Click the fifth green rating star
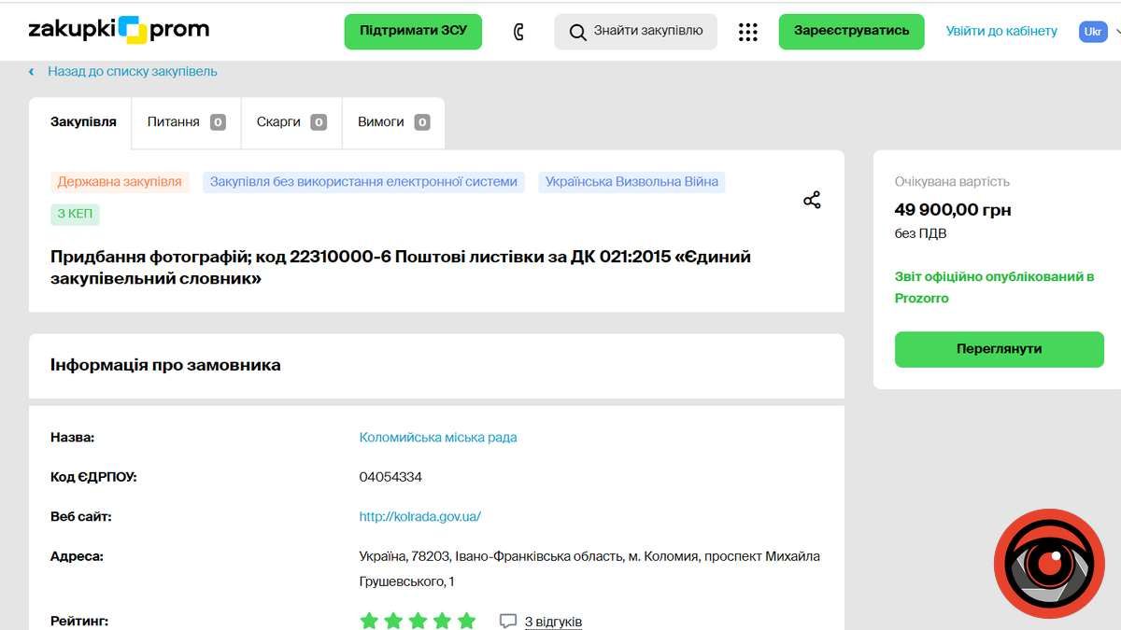 [x=468, y=618]
